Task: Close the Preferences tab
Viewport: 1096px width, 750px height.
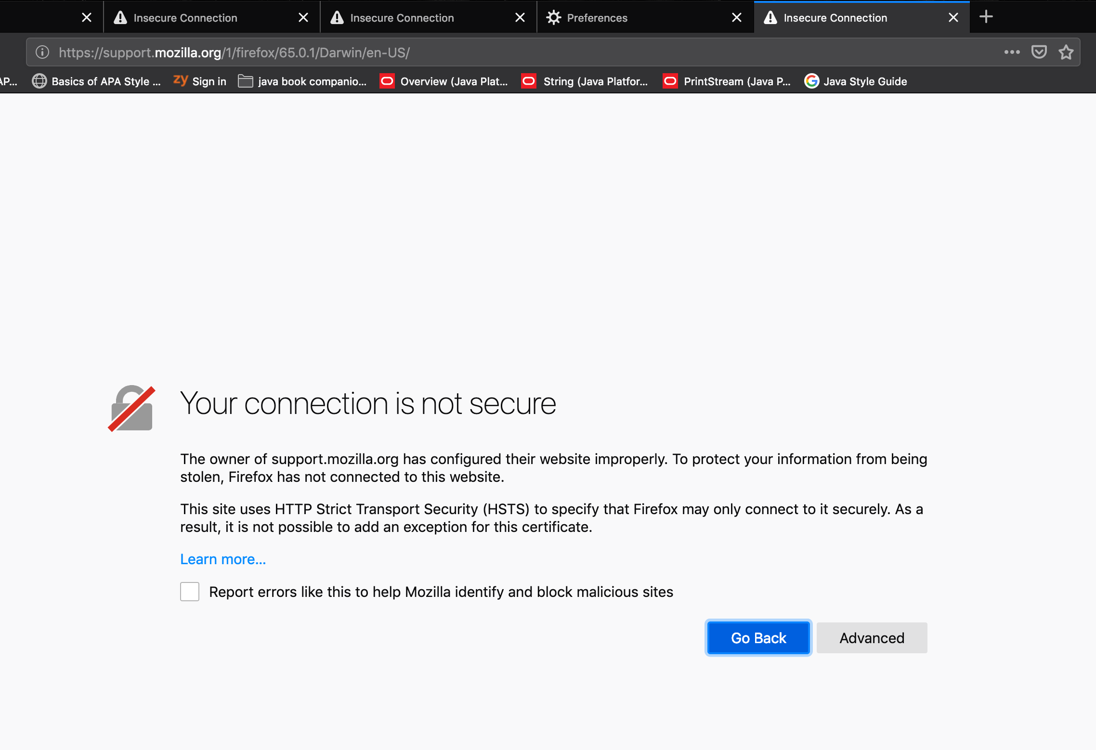Action: [x=736, y=18]
